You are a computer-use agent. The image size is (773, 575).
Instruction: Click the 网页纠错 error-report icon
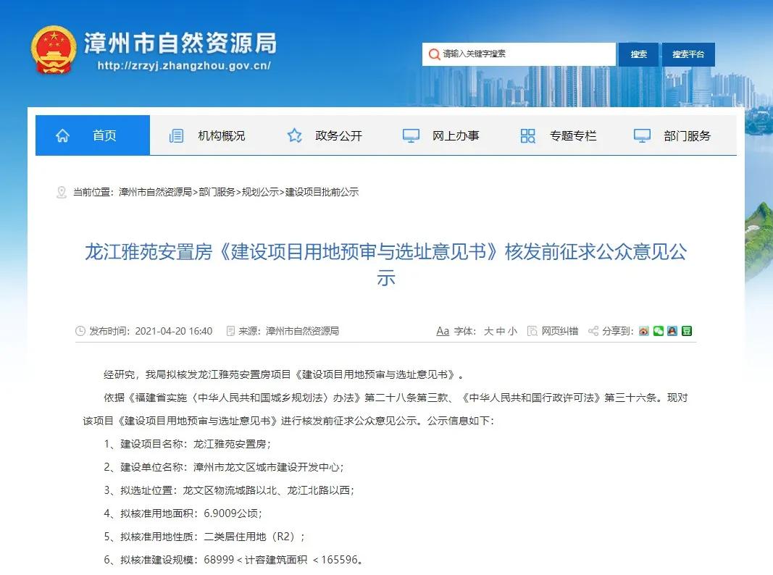[534, 331]
